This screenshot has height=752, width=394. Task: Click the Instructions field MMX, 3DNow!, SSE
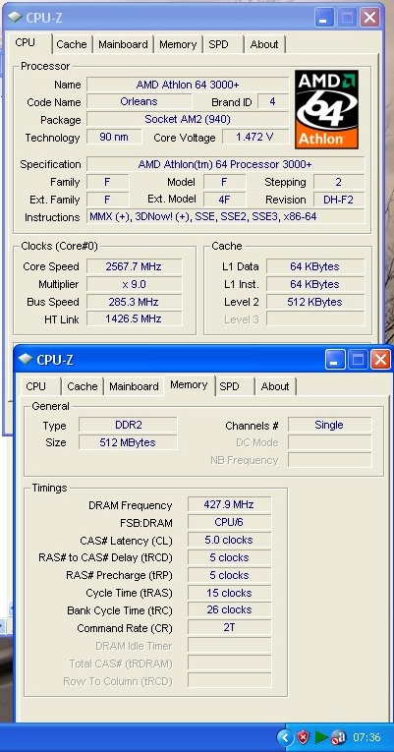pos(225,216)
